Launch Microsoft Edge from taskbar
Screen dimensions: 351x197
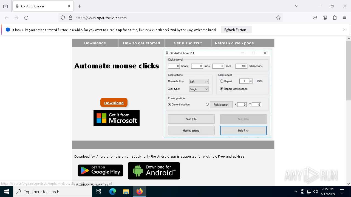(113, 192)
